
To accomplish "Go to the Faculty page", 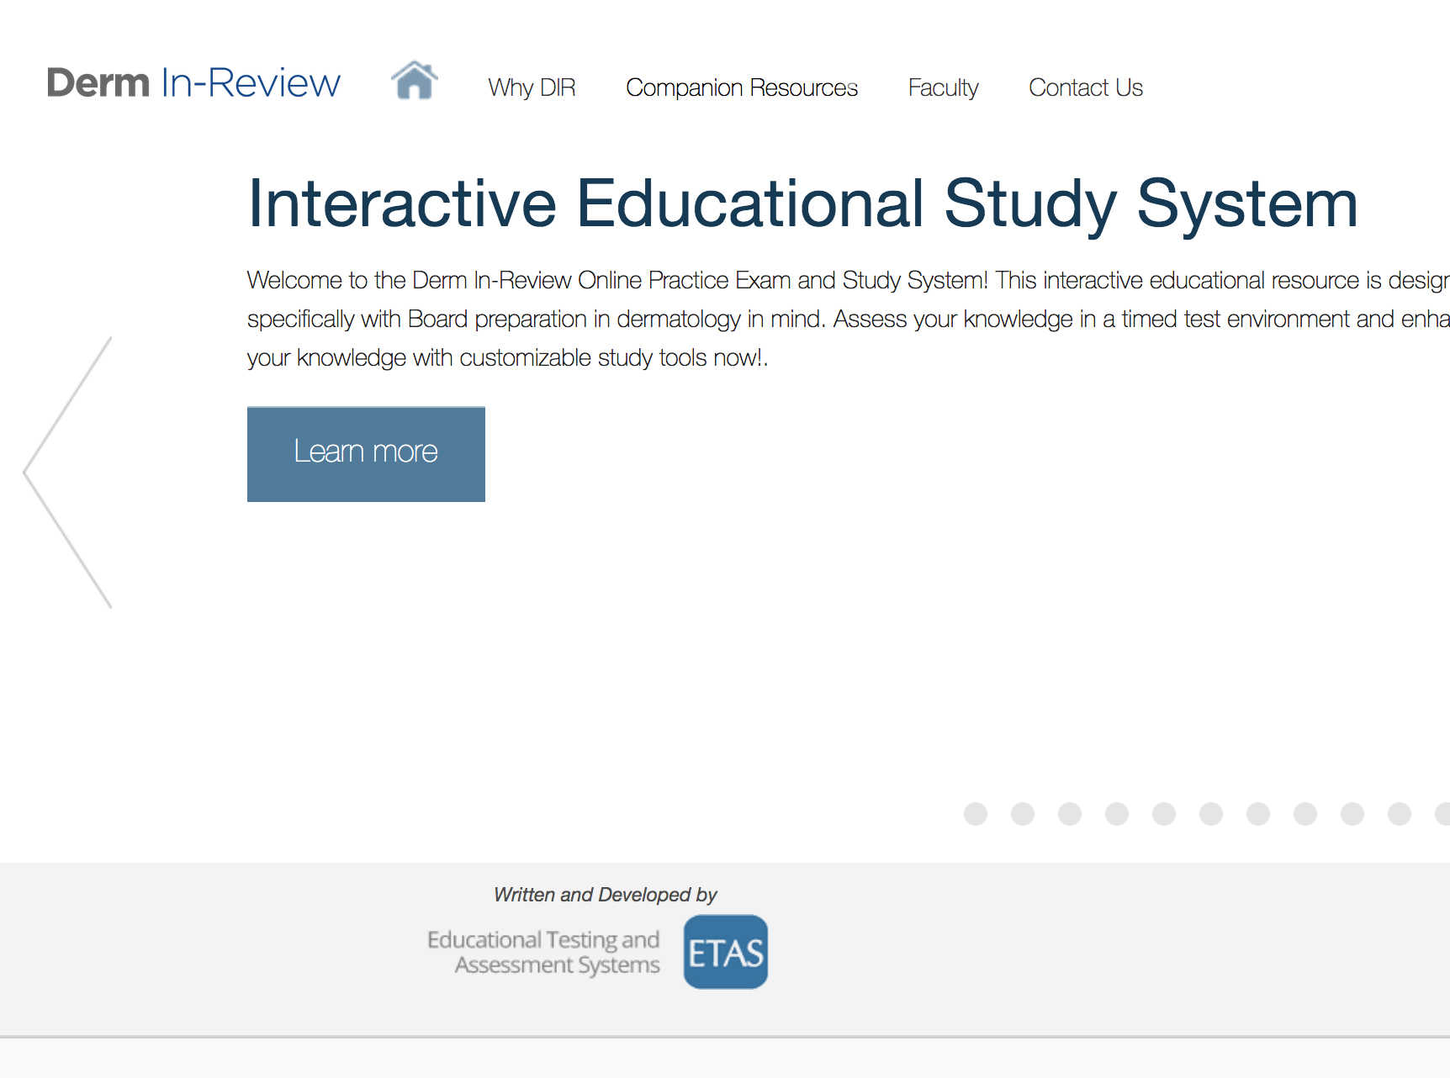I will click(943, 87).
